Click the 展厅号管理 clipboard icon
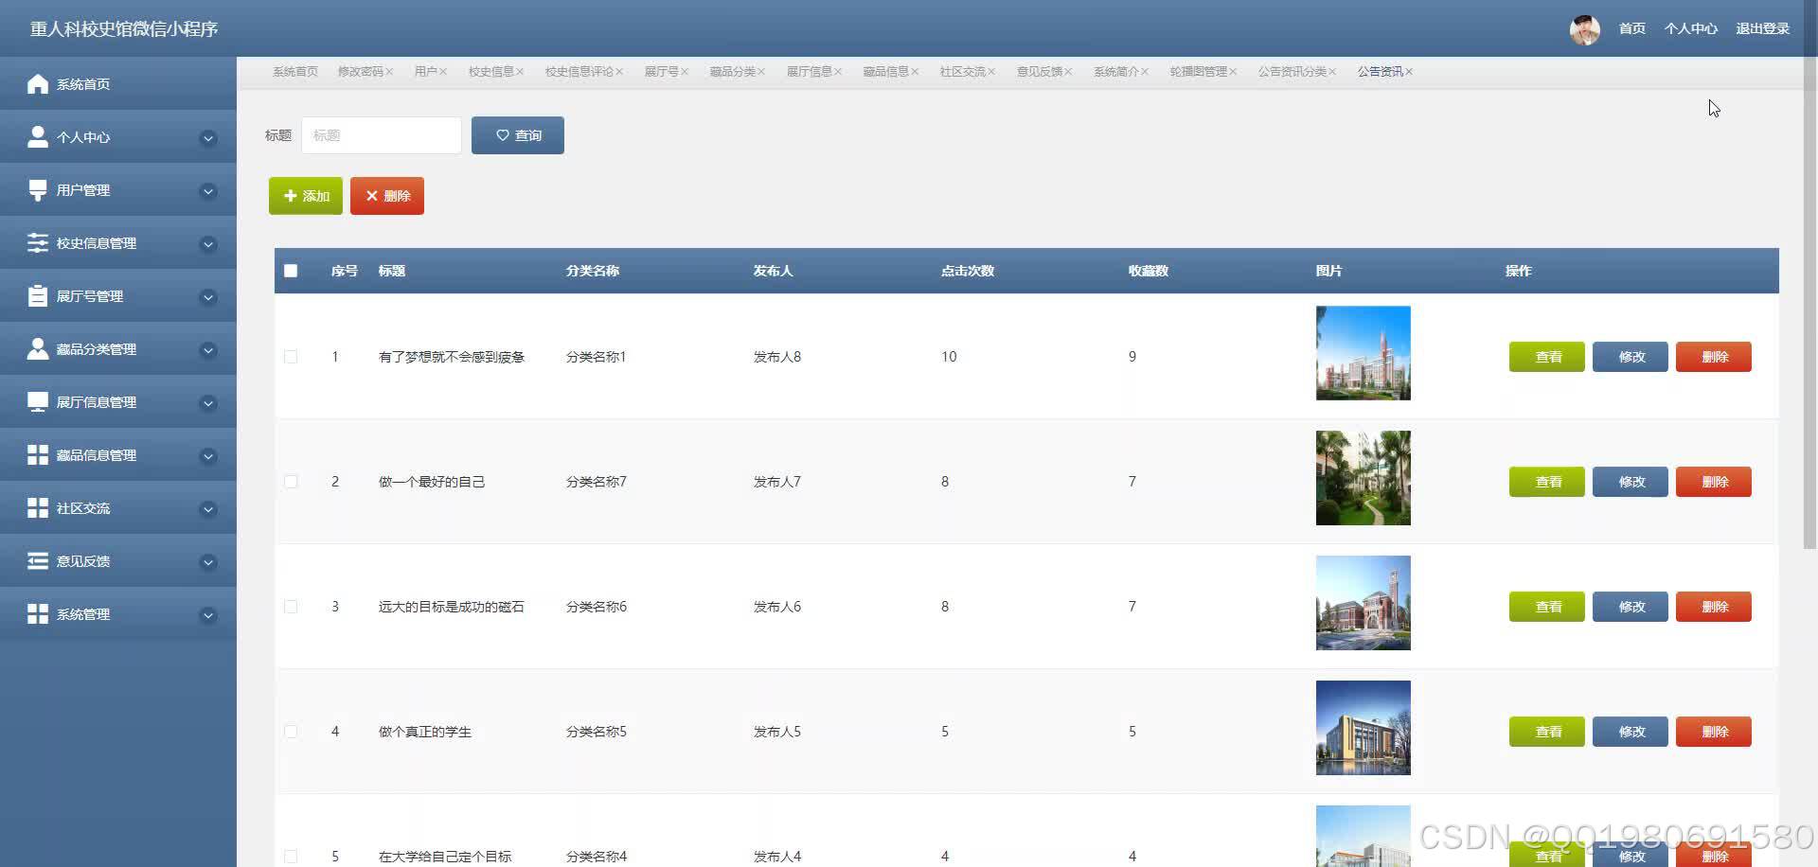Image resolution: width=1818 pixels, height=867 pixels. coord(38,296)
